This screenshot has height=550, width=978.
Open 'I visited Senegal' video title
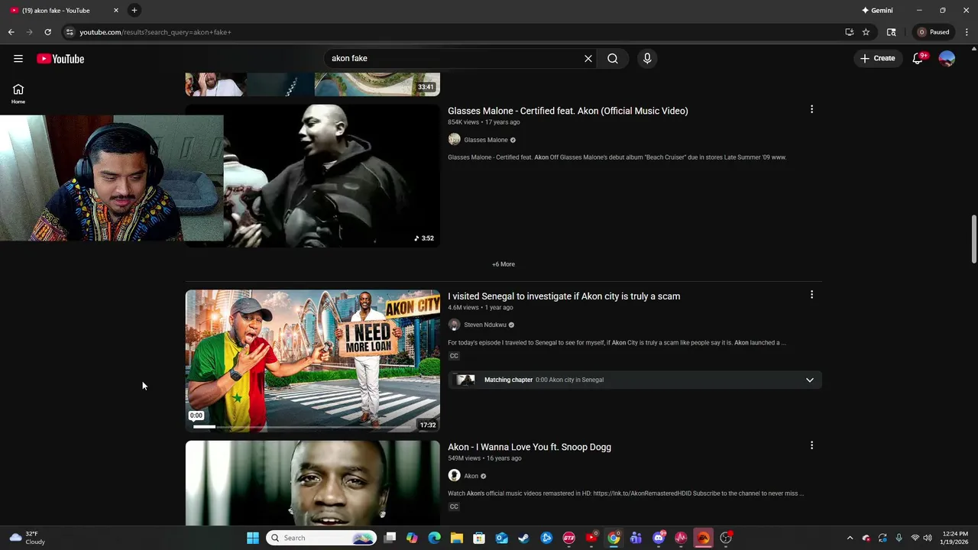click(x=564, y=296)
